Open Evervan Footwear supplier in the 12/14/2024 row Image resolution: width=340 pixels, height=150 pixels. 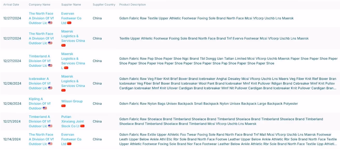click(x=71, y=139)
